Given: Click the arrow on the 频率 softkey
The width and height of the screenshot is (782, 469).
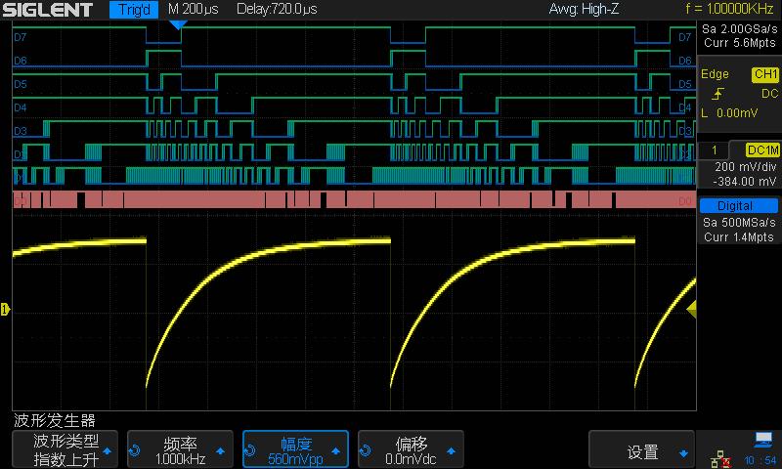Looking at the screenshot, I should (x=220, y=451).
